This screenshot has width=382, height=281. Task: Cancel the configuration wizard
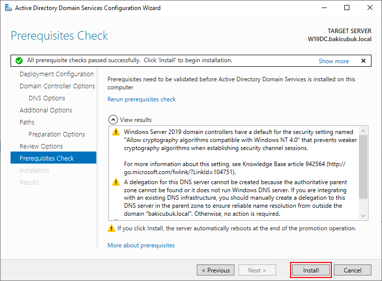point(352,270)
